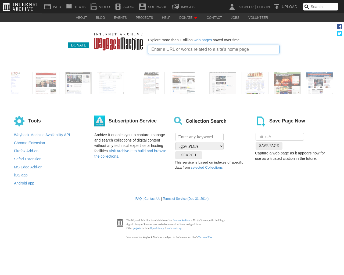Screen dimensions: 344x275
Task: Open the last archived site thumbnail on the right
Action: (x=319, y=83)
